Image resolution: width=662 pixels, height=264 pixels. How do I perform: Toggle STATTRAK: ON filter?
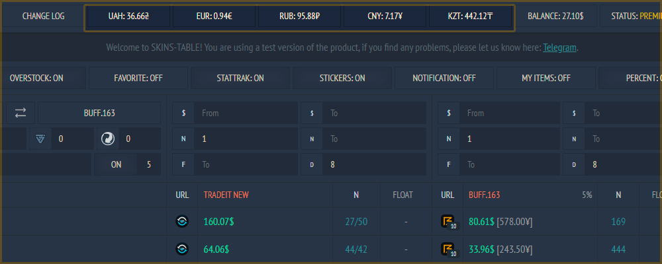[240, 78]
